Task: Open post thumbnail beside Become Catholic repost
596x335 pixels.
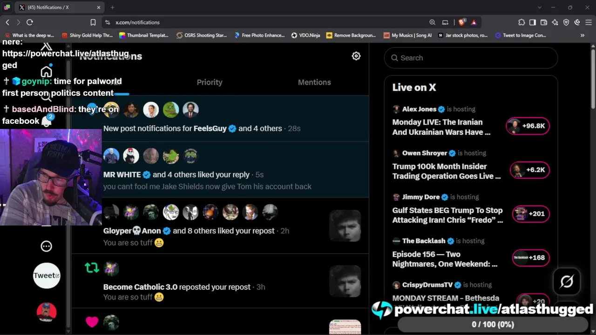Action: tap(345, 281)
